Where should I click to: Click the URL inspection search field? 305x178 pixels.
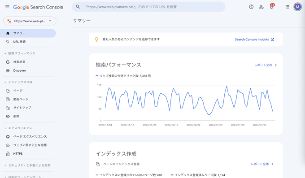pyautogui.click(x=148, y=7)
